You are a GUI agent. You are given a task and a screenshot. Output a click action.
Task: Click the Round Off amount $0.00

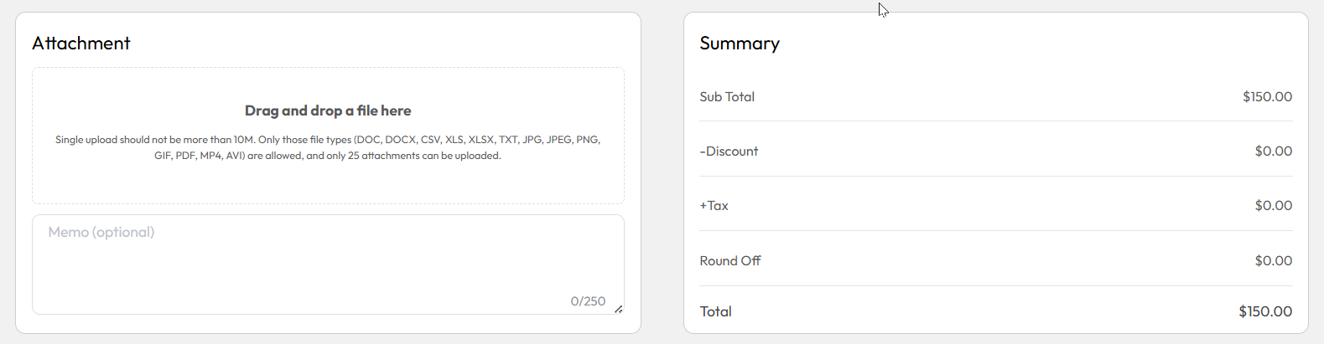(1273, 261)
